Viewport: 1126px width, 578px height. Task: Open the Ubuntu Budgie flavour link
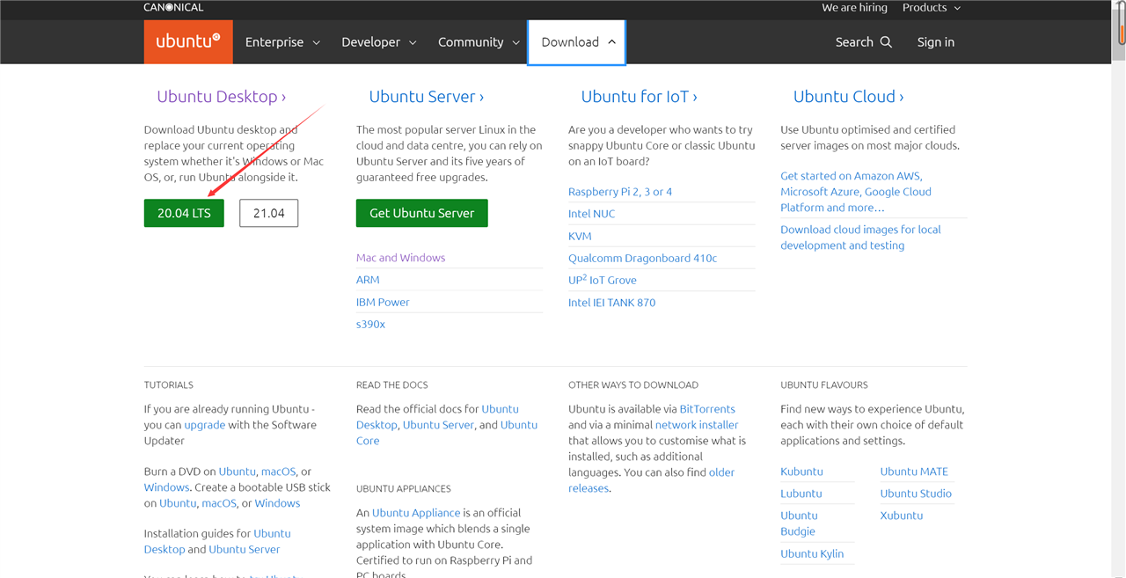[x=799, y=523]
